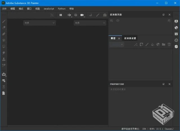The width and height of the screenshot is (180, 131).
Task: Click the smart material sphere icon in layers
Action: point(158,44)
